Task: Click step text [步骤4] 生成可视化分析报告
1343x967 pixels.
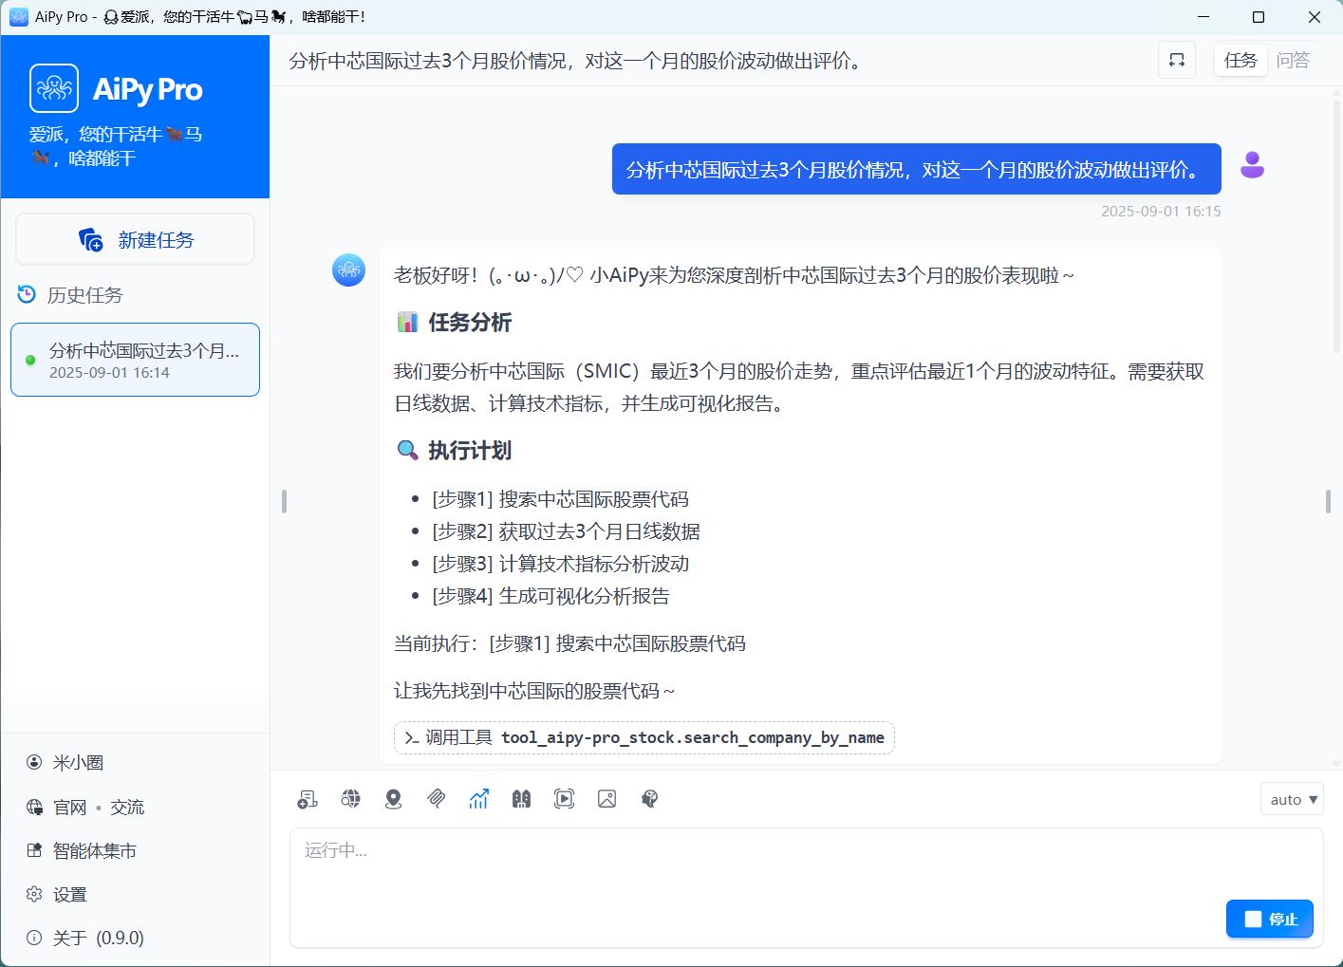Action: (x=550, y=596)
